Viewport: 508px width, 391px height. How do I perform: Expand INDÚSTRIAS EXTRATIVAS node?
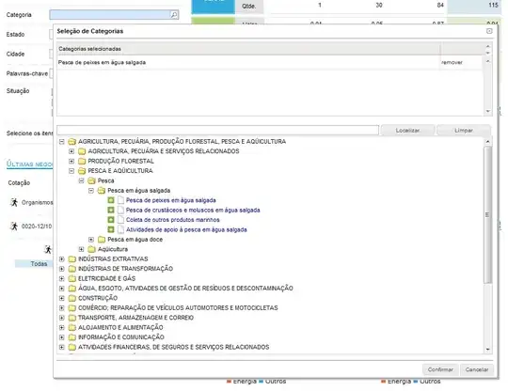(x=62, y=258)
